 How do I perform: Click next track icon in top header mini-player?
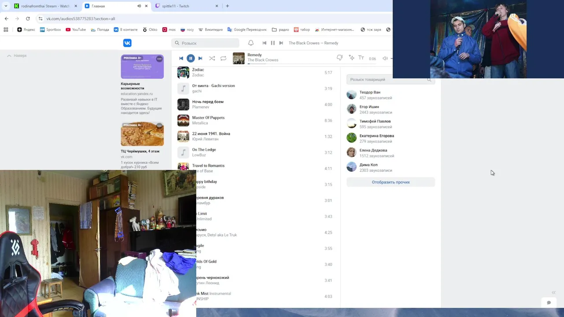coord(281,43)
